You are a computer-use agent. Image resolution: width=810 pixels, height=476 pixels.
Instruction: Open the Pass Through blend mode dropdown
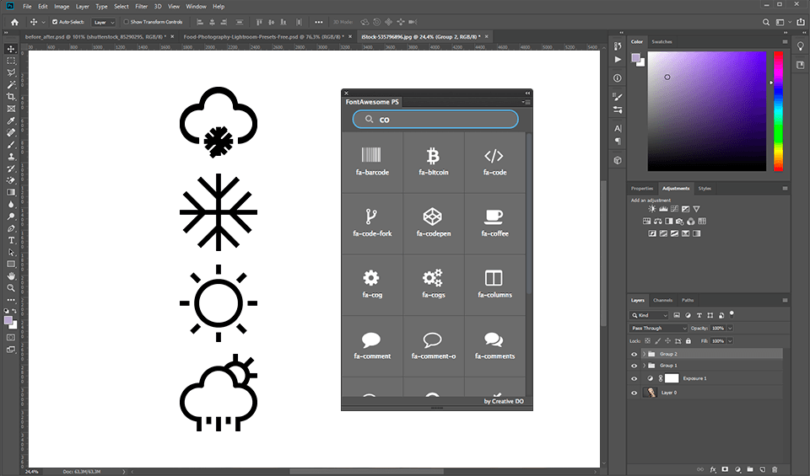[x=659, y=328]
